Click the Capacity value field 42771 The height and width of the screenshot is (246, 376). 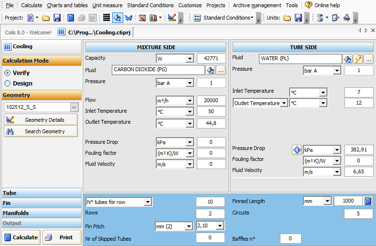[x=211, y=58]
